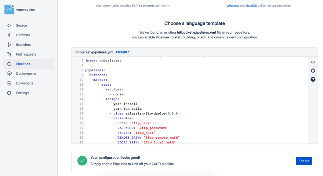
Task: Click the Commits node icon
Action: click(9, 35)
